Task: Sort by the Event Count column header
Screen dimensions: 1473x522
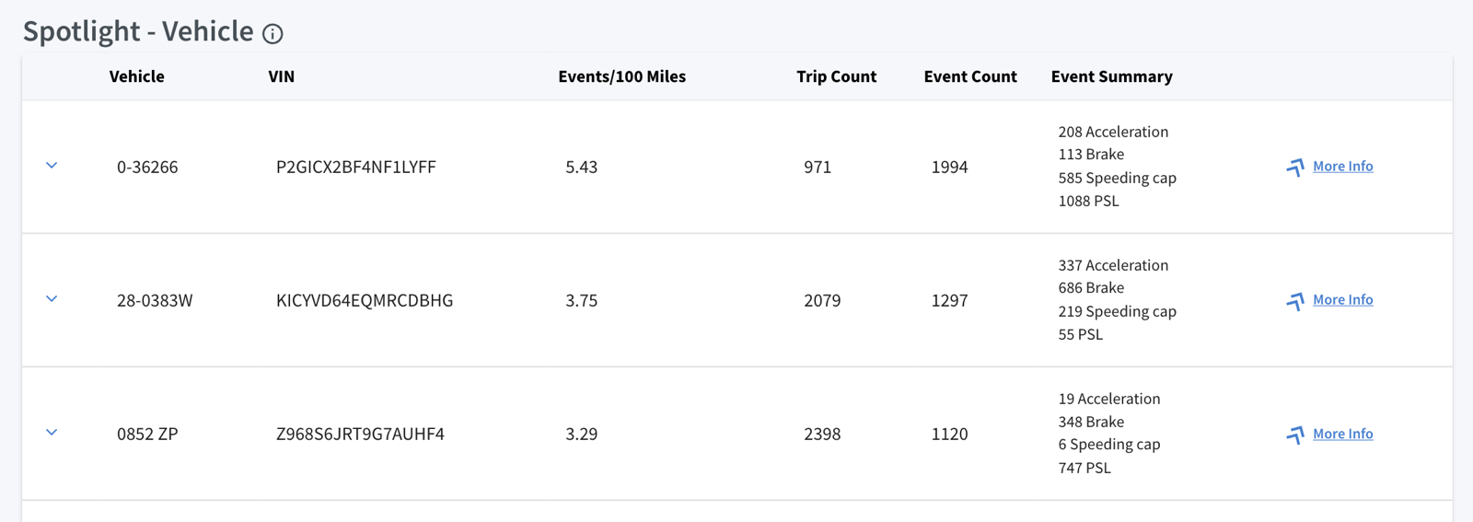Action: (970, 76)
